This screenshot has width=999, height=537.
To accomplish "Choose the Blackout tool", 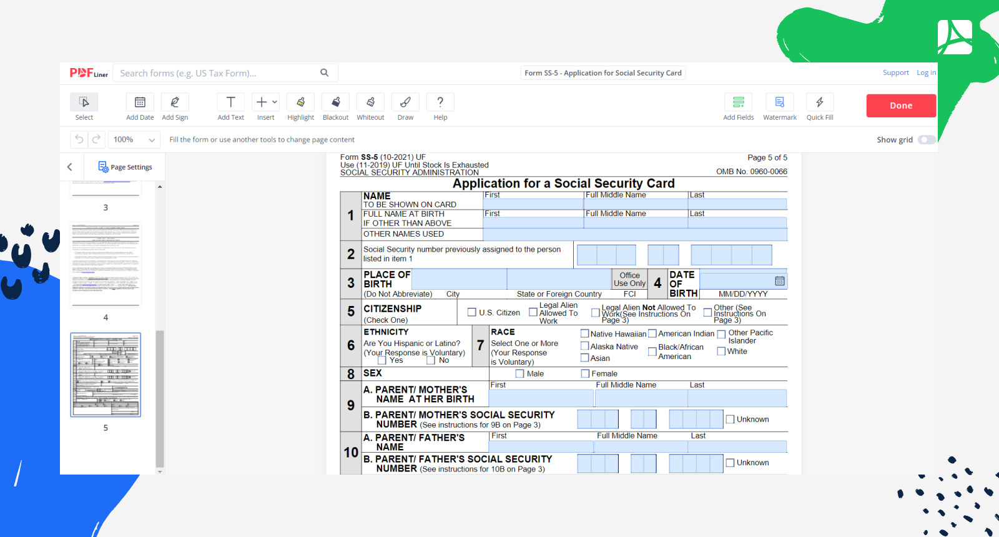I will pos(335,102).
